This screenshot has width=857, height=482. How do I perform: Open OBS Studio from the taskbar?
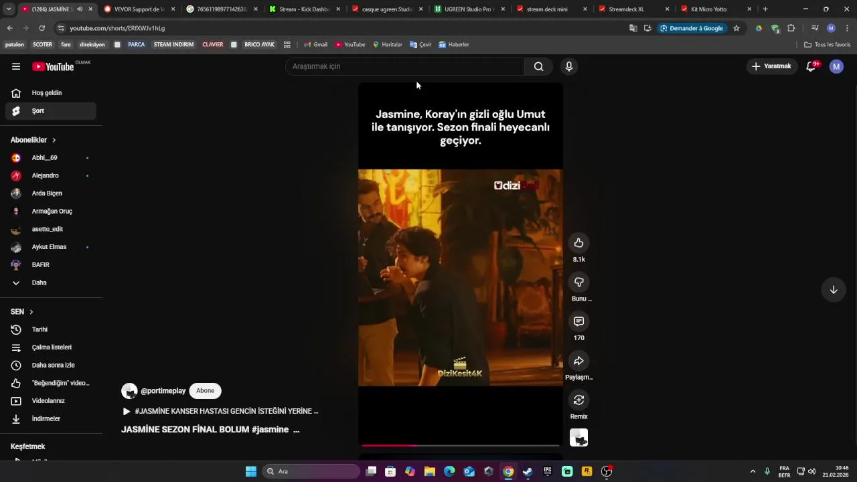[x=607, y=471]
